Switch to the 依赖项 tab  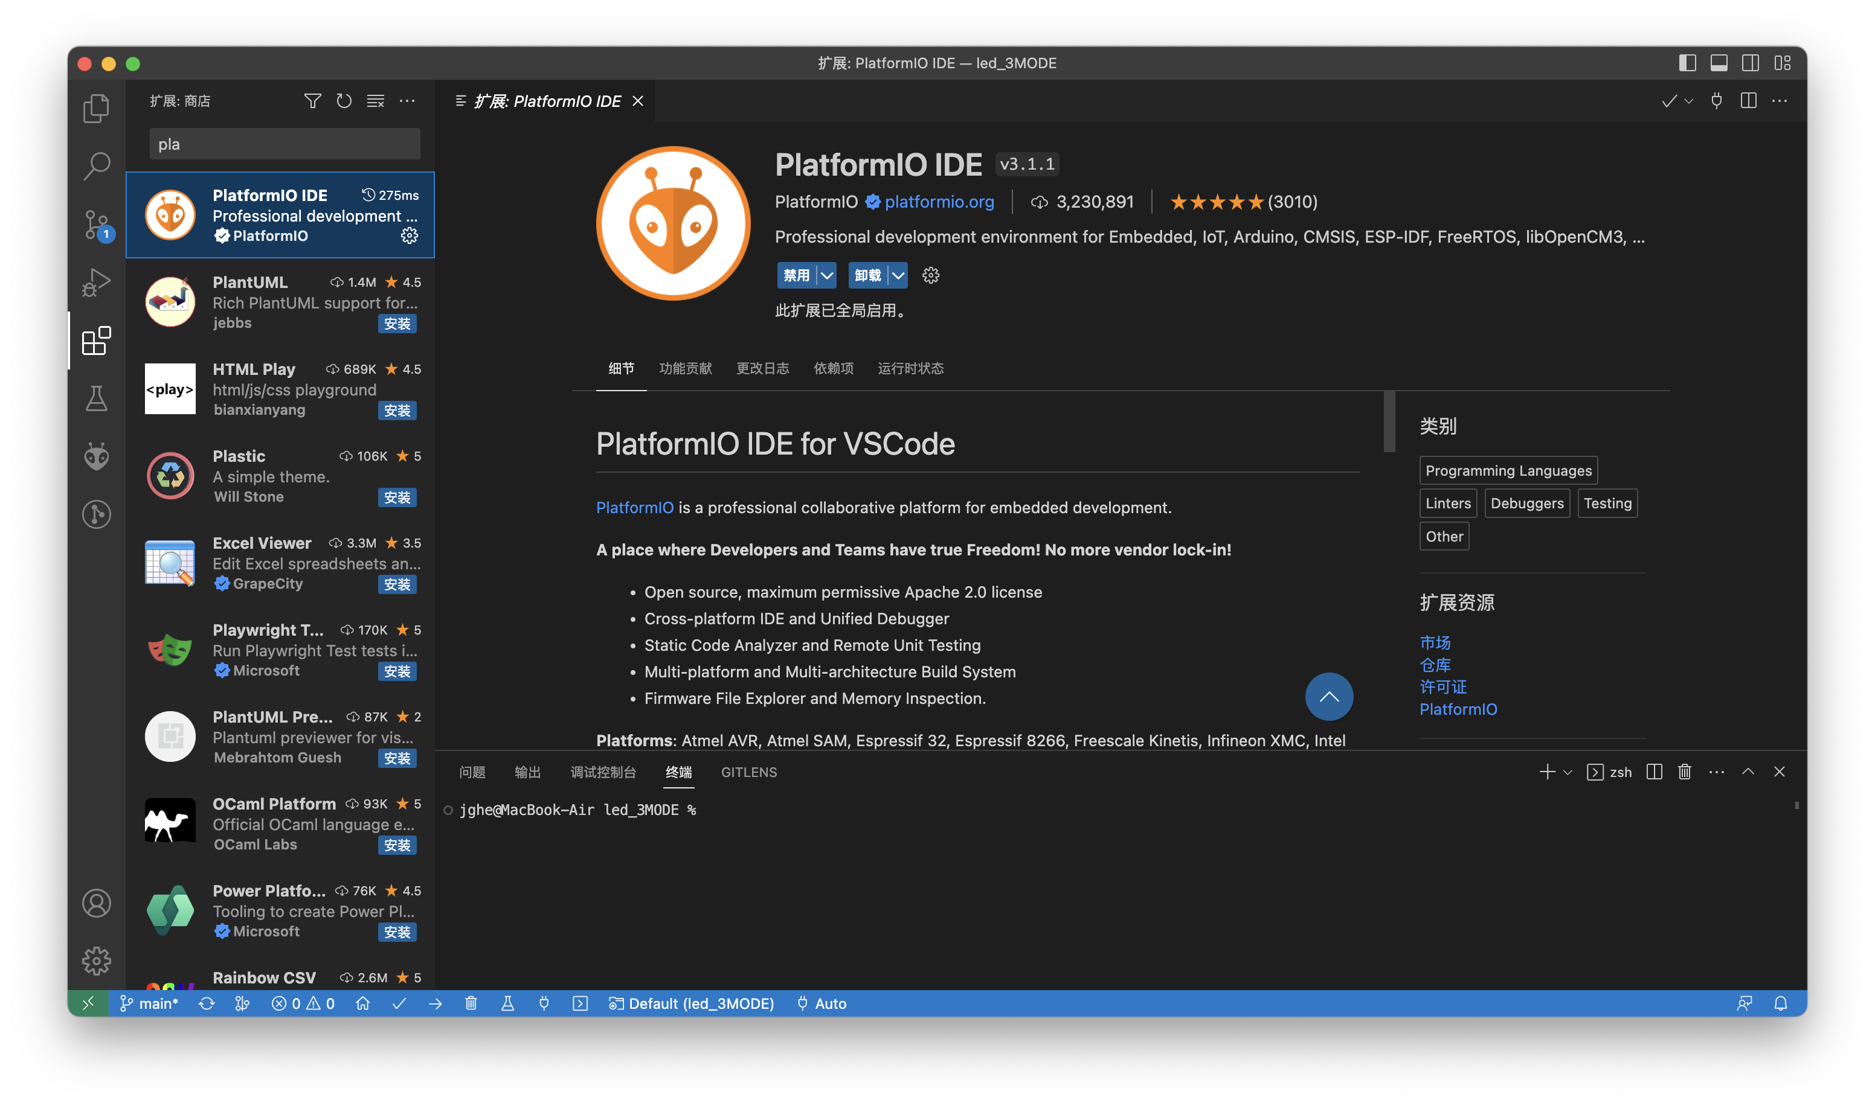coord(833,368)
